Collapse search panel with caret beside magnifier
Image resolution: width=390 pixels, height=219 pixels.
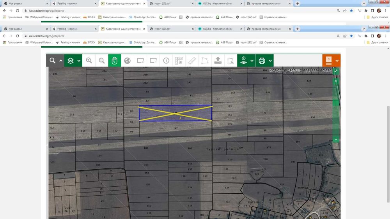tap(61, 61)
